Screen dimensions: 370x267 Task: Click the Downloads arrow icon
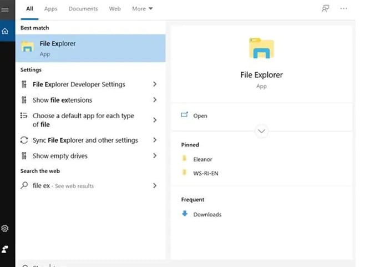[185, 214]
